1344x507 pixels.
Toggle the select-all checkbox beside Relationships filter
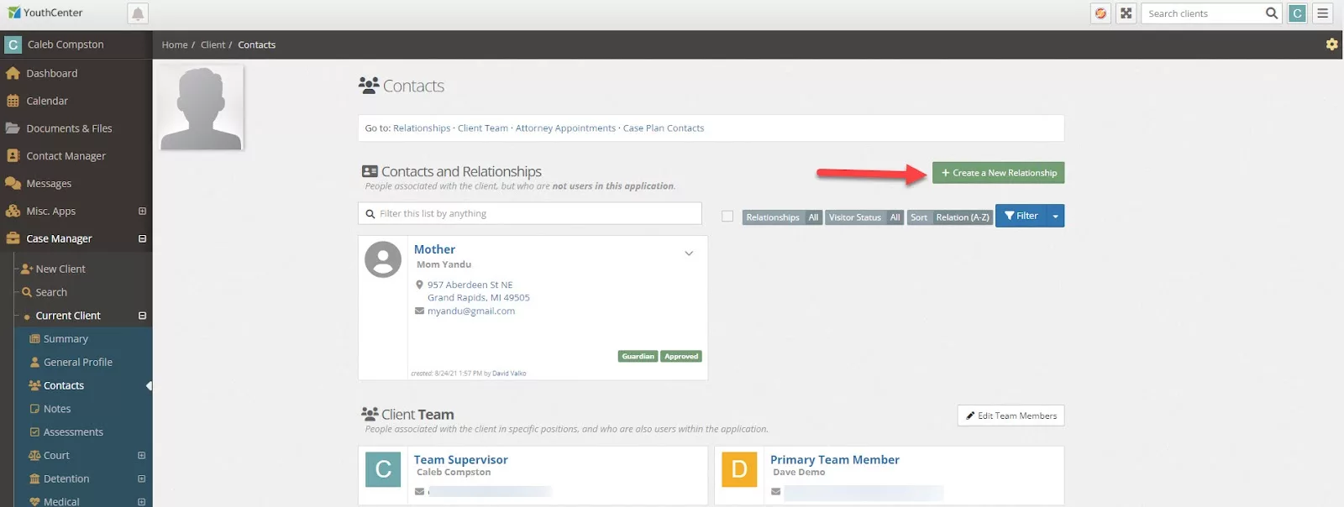(x=727, y=217)
